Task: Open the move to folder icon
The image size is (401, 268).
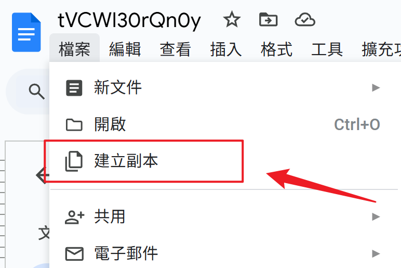Action: coord(268,20)
